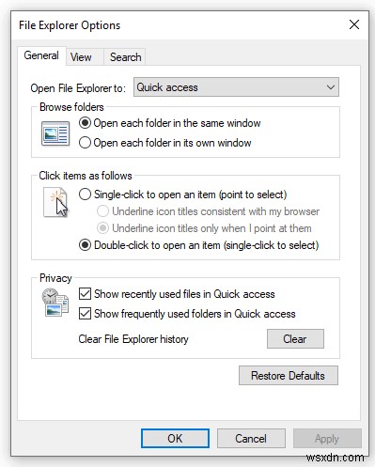Click the Cancel button
The height and width of the screenshot is (467, 375).
251,439
